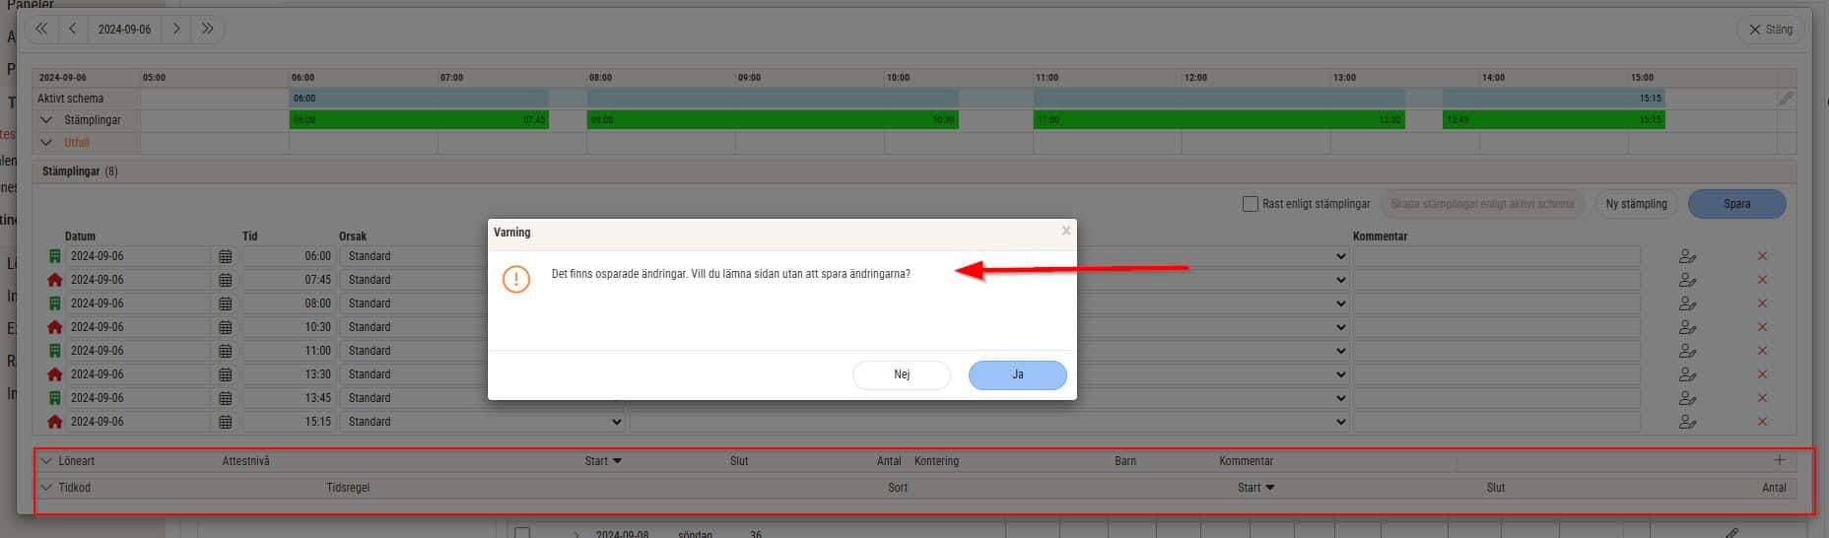Viewport: 1829px width, 538px height.
Task: Click red house icon on 10:30 row
Action: (x=54, y=327)
